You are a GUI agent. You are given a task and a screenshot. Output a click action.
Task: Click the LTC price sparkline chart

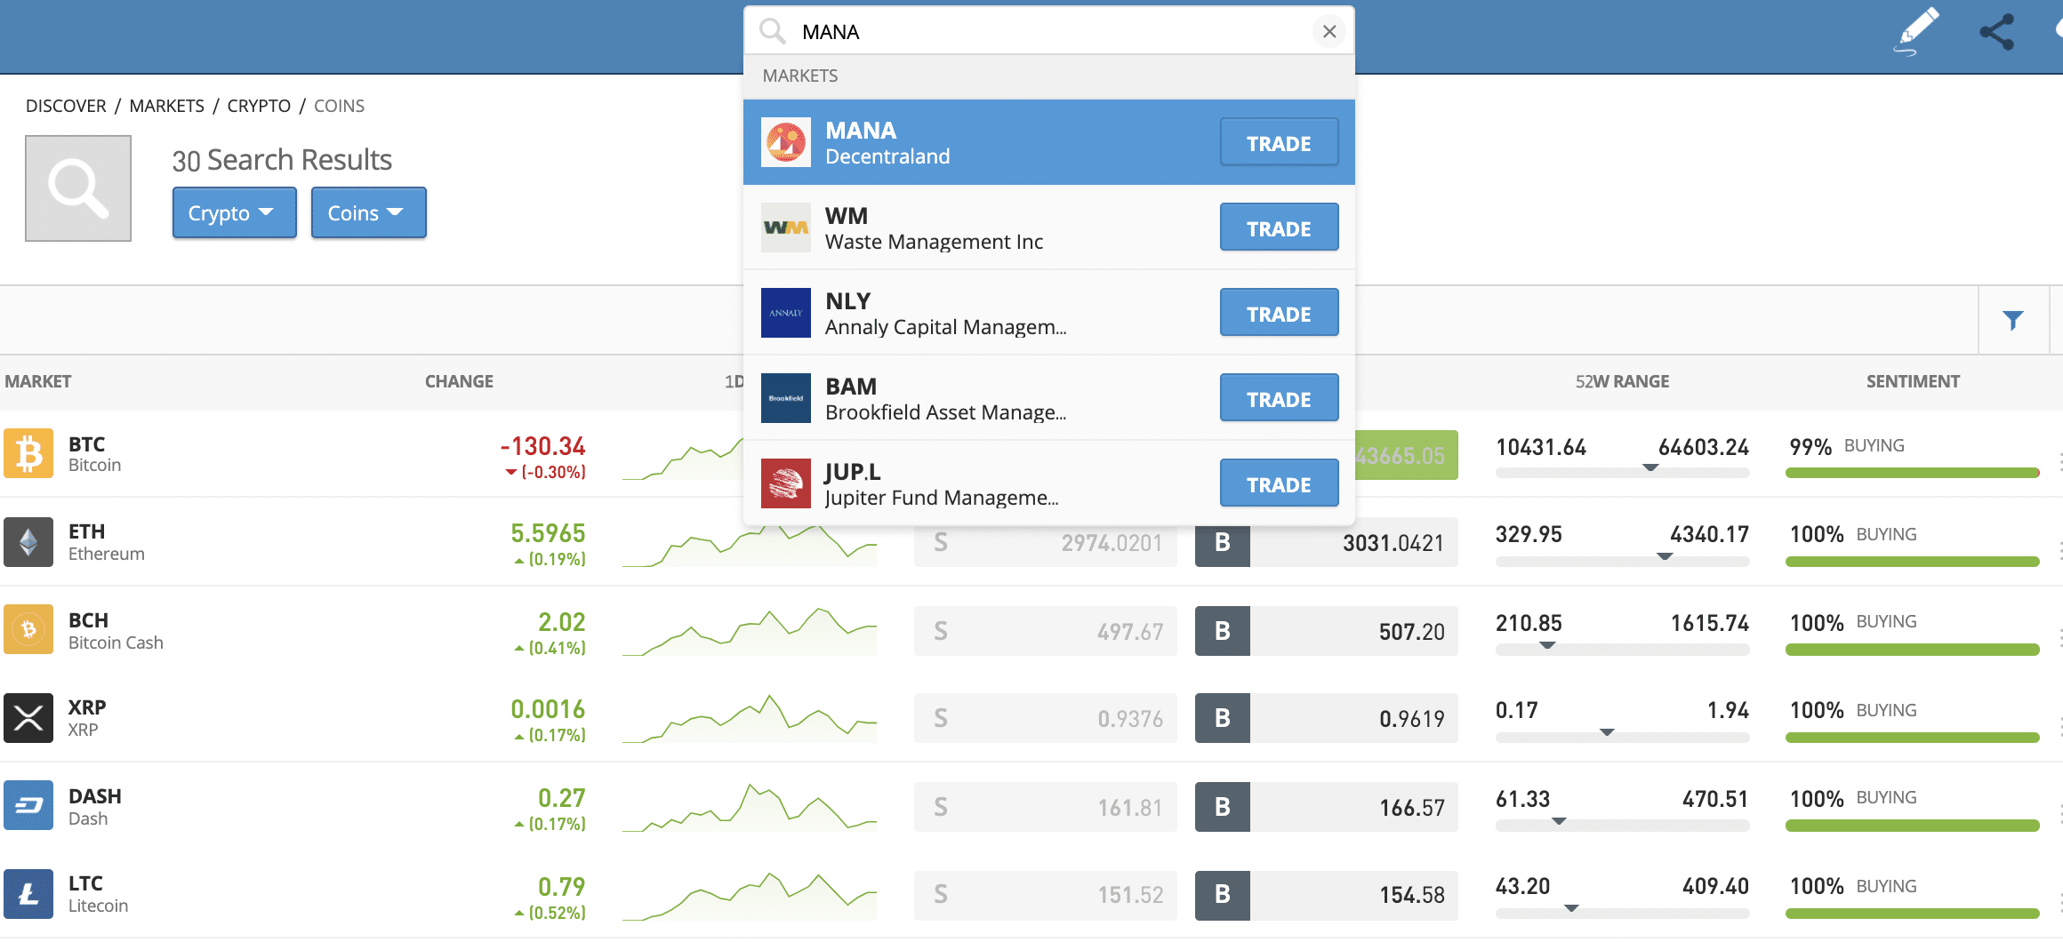point(750,895)
